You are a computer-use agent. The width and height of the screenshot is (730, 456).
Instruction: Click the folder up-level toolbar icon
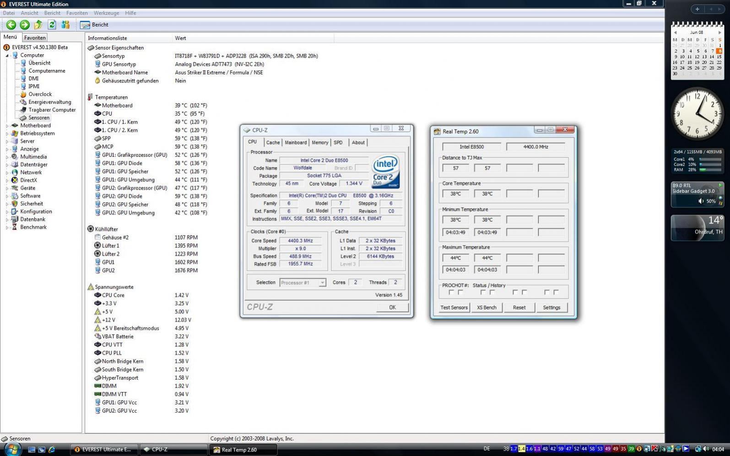coord(38,25)
